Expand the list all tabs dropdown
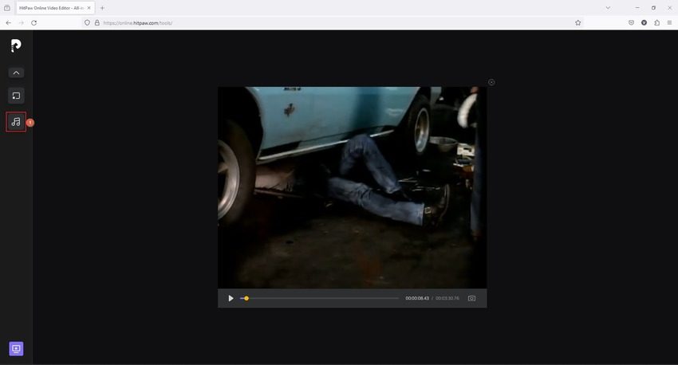The image size is (678, 365). pos(608,8)
